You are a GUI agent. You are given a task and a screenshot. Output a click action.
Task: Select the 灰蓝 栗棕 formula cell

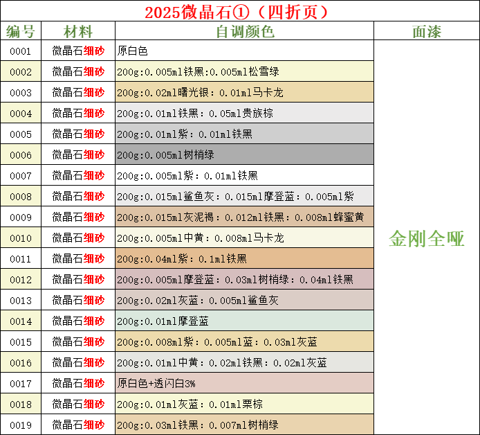[x=244, y=404]
